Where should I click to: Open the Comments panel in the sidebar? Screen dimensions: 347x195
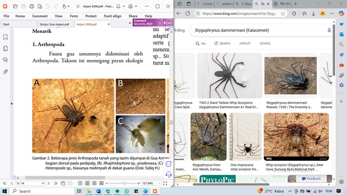[x=5, y=60]
